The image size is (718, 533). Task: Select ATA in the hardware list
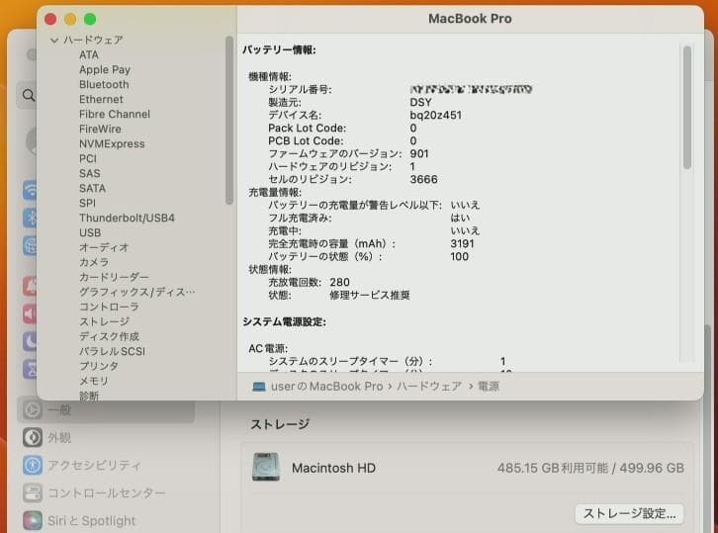[x=89, y=55]
